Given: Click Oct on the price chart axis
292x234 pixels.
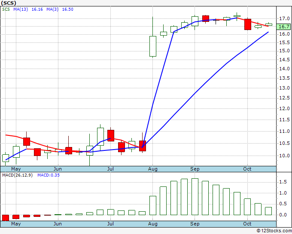Looking at the screenshot, I should point(247,169).
